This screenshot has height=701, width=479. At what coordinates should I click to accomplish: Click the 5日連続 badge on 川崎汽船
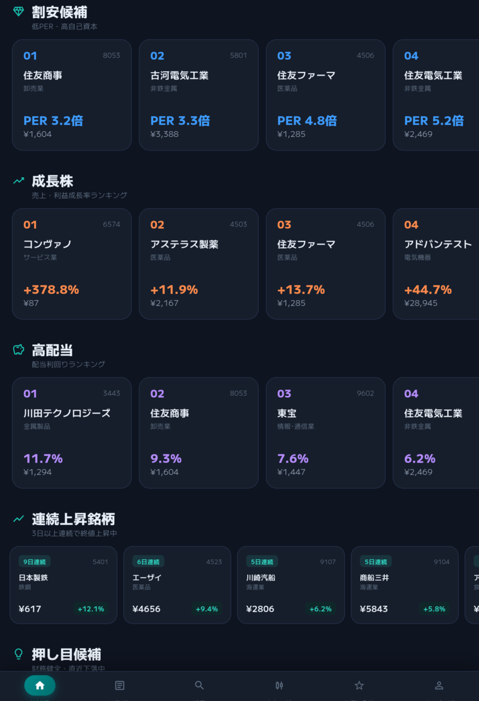(x=262, y=562)
